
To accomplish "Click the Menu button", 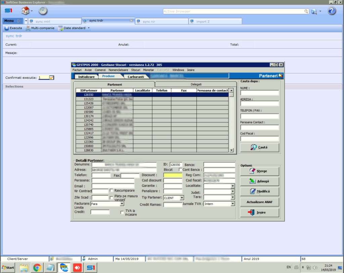I will 12,21.
